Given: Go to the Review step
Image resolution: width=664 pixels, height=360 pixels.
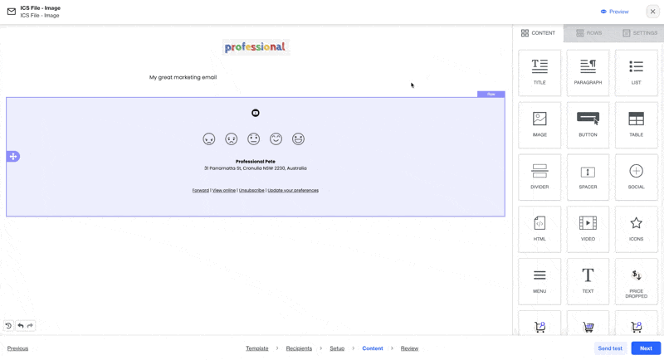Looking at the screenshot, I should [409, 348].
